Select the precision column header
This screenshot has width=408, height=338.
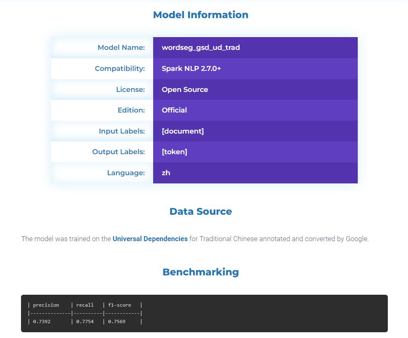pyautogui.click(x=46, y=305)
